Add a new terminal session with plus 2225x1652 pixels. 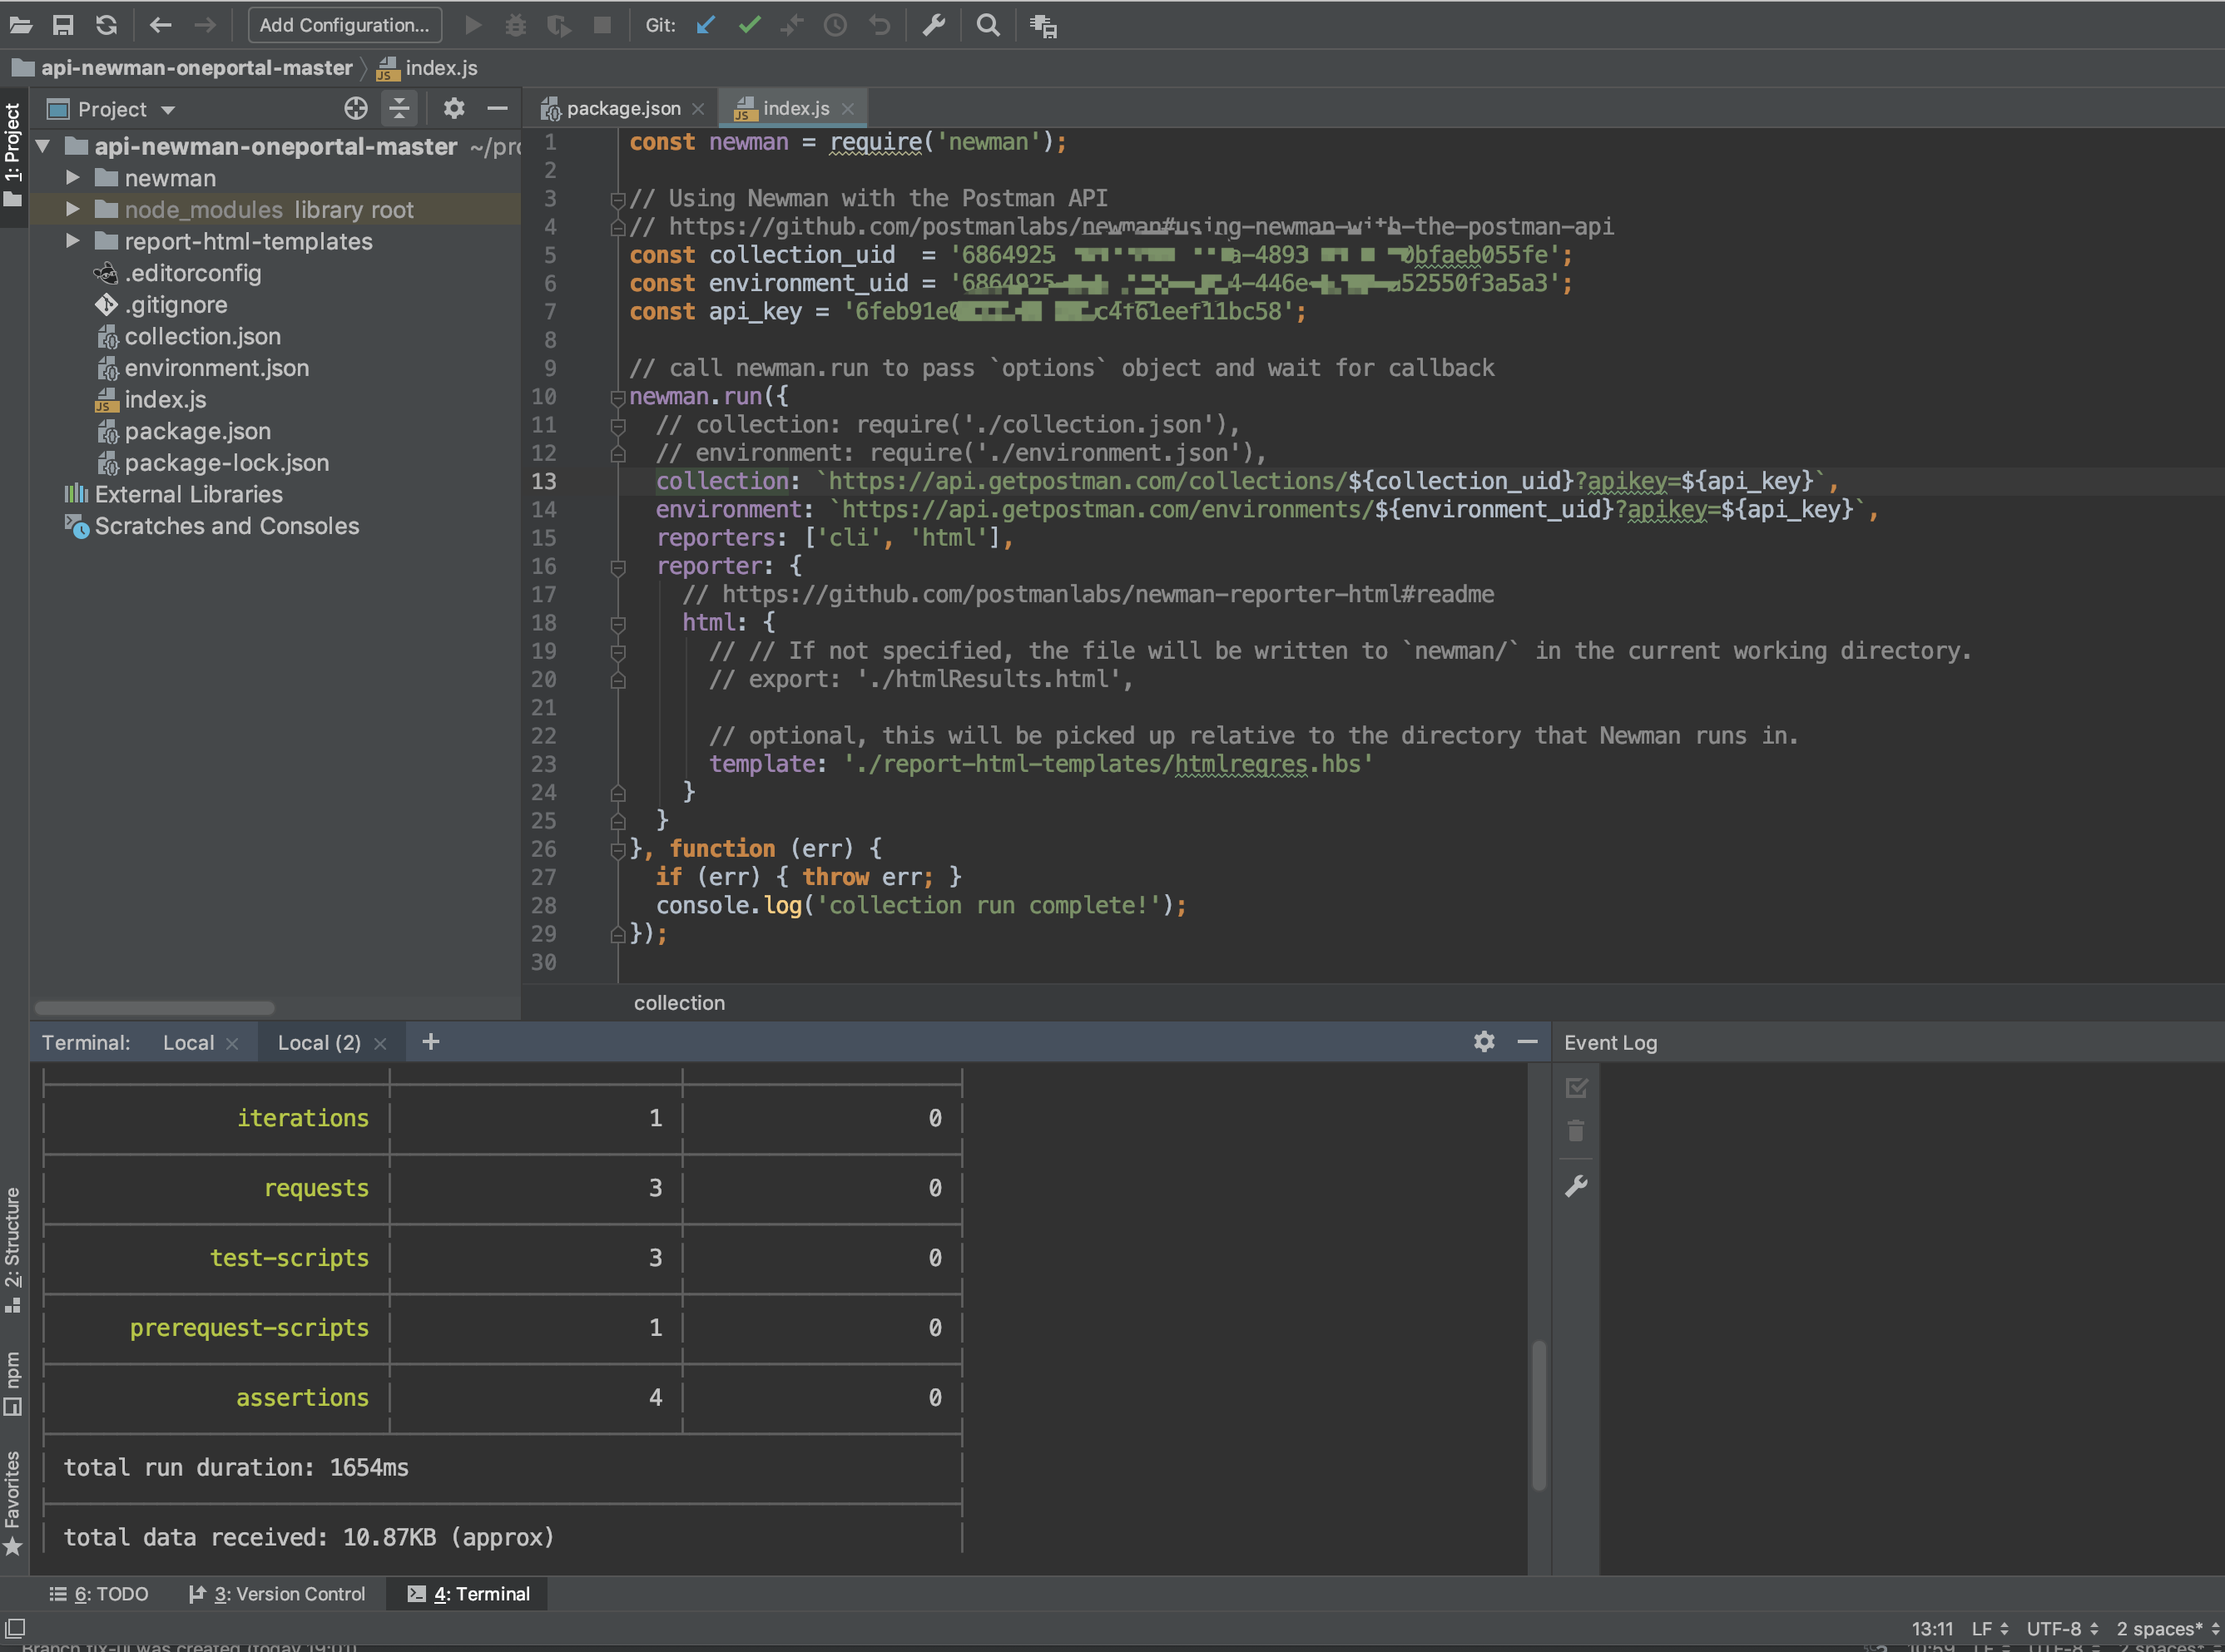431,1041
